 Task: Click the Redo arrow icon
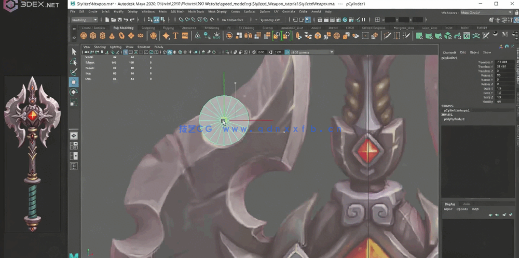[x=132, y=20]
